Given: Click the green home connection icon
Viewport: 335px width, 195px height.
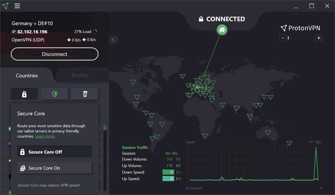Looking at the screenshot, I should [222, 30].
